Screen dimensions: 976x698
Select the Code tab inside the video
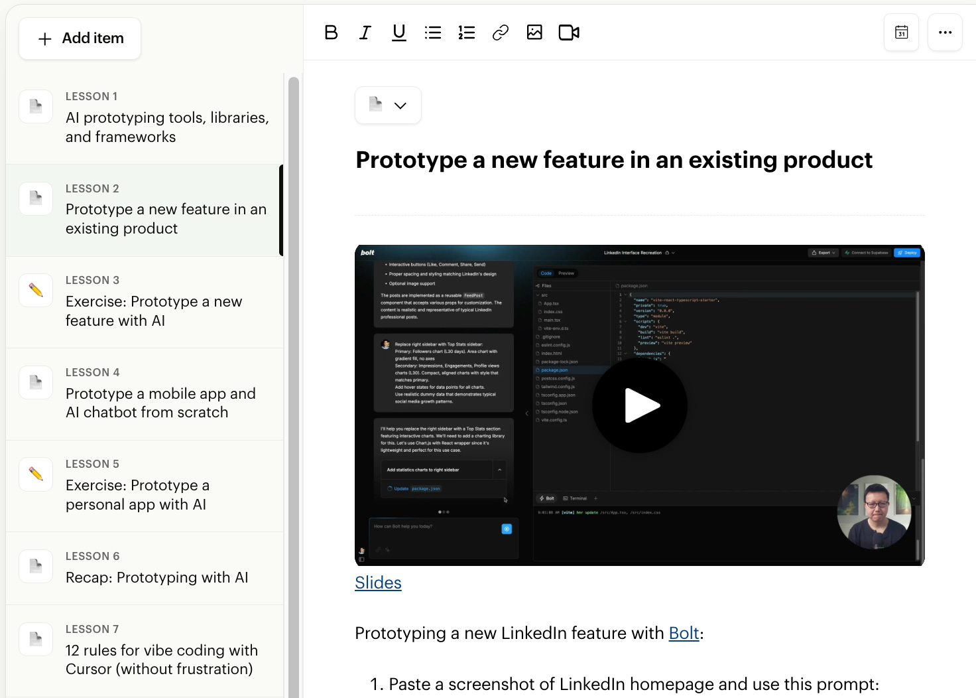click(x=546, y=273)
